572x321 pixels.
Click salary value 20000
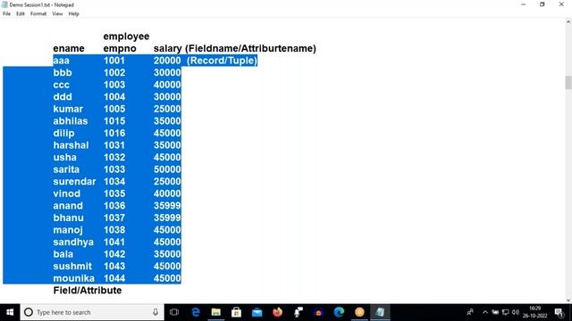pyautogui.click(x=167, y=61)
